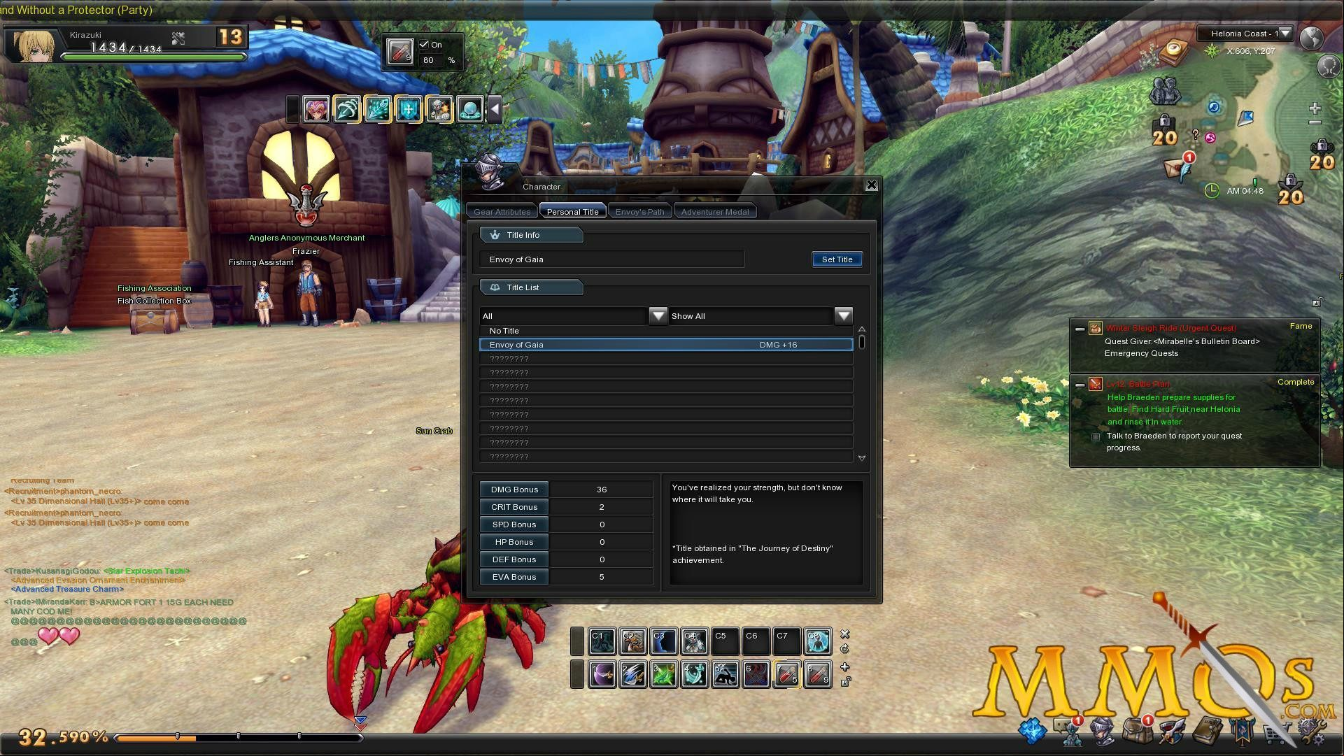Click the hotbar rotate arrow icon
1344x756 pixels.
click(844, 649)
